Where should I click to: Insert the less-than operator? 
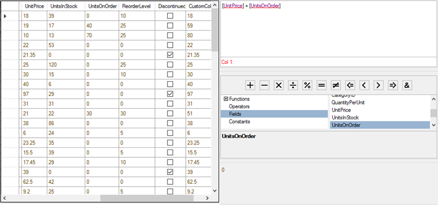pos(364,86)
